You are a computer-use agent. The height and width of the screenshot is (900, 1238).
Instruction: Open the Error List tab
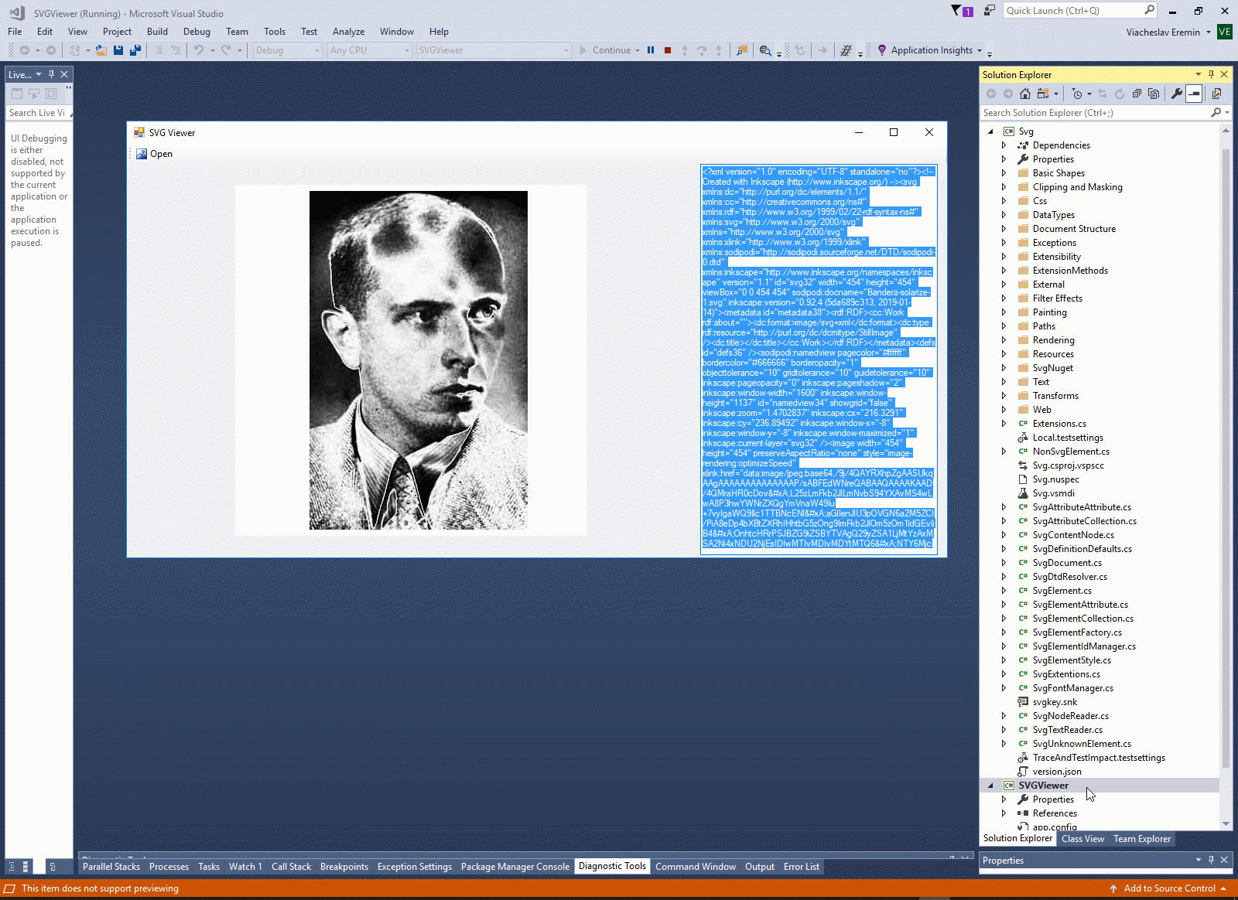click(802, 867)
